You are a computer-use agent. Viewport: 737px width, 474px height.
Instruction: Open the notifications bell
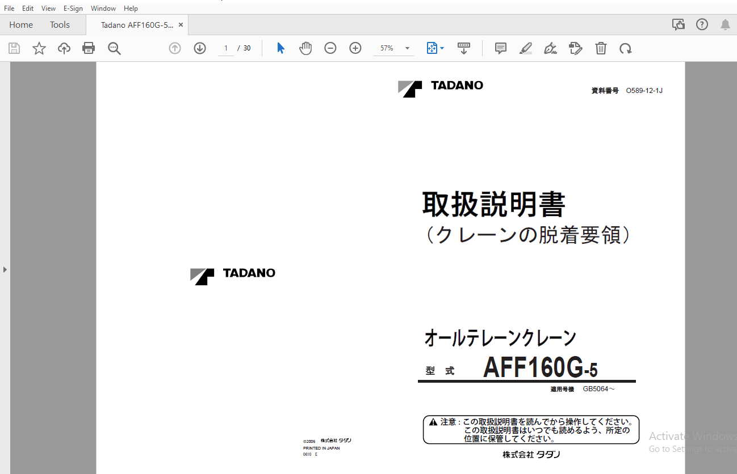(725, 24)
